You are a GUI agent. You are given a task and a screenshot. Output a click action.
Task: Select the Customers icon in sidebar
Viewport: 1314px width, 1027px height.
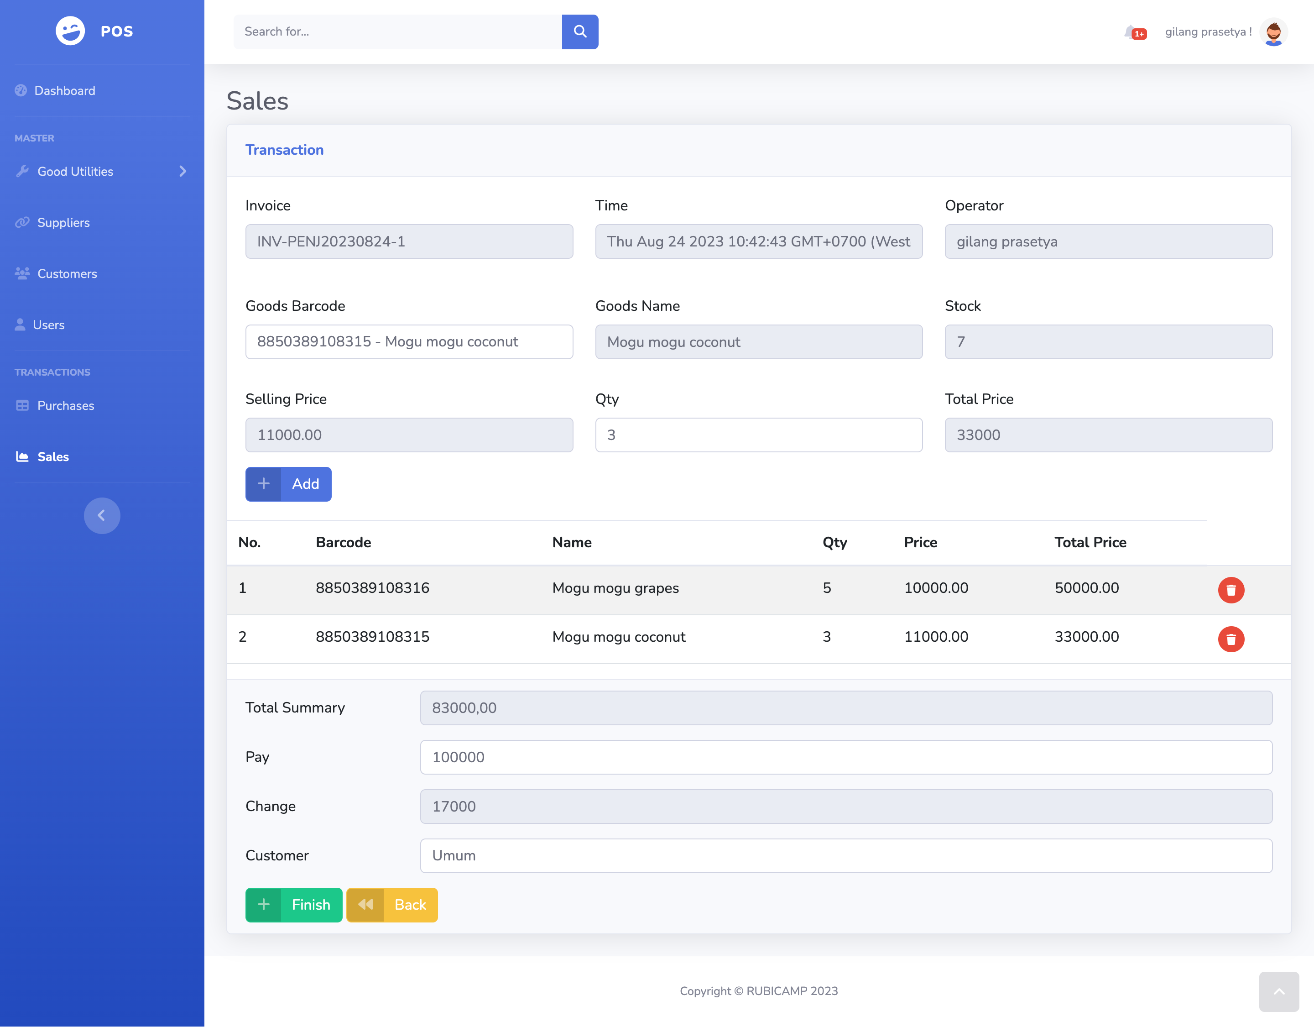coord(22,273)
